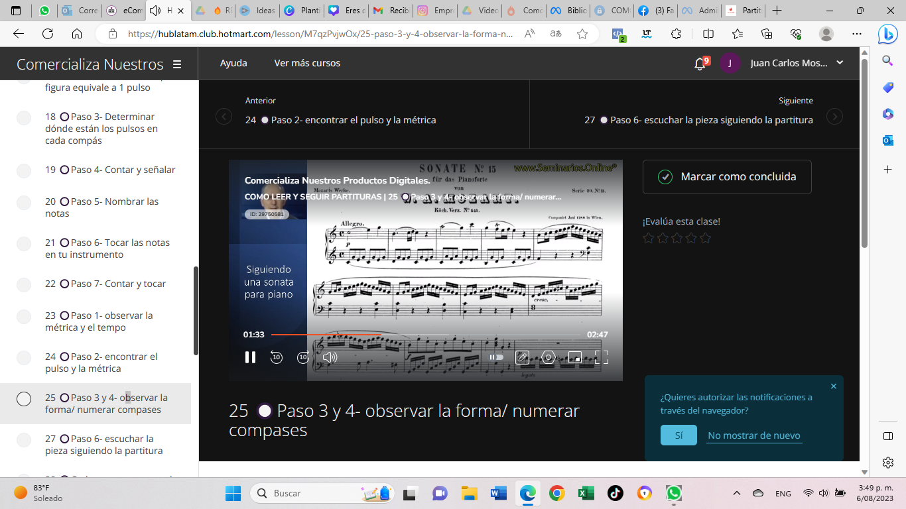Seek on the video progress bar
This screenshot has width=906, height=509.
tap(426, 335)
